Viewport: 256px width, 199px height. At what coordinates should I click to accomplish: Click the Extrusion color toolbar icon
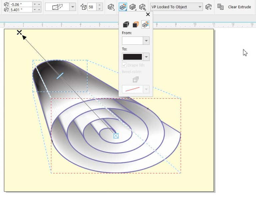[122, 7]
